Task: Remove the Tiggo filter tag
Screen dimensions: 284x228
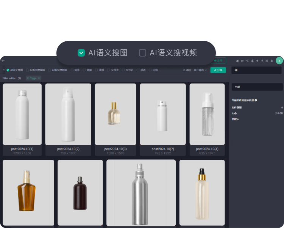Action: (x=39, y=78)
